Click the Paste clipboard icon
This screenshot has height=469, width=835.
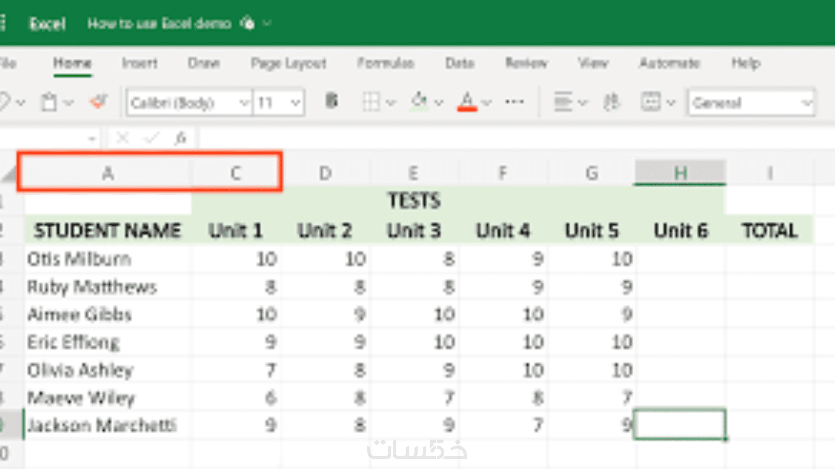pyautogui.click(x=50, y=102)
